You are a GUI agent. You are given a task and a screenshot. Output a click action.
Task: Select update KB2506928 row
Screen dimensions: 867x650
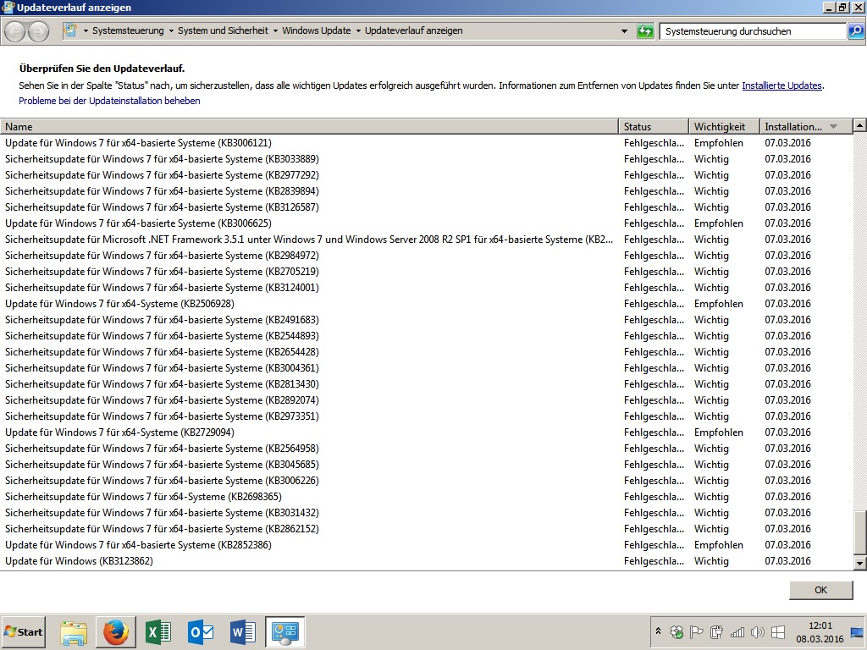coord(427,304)
